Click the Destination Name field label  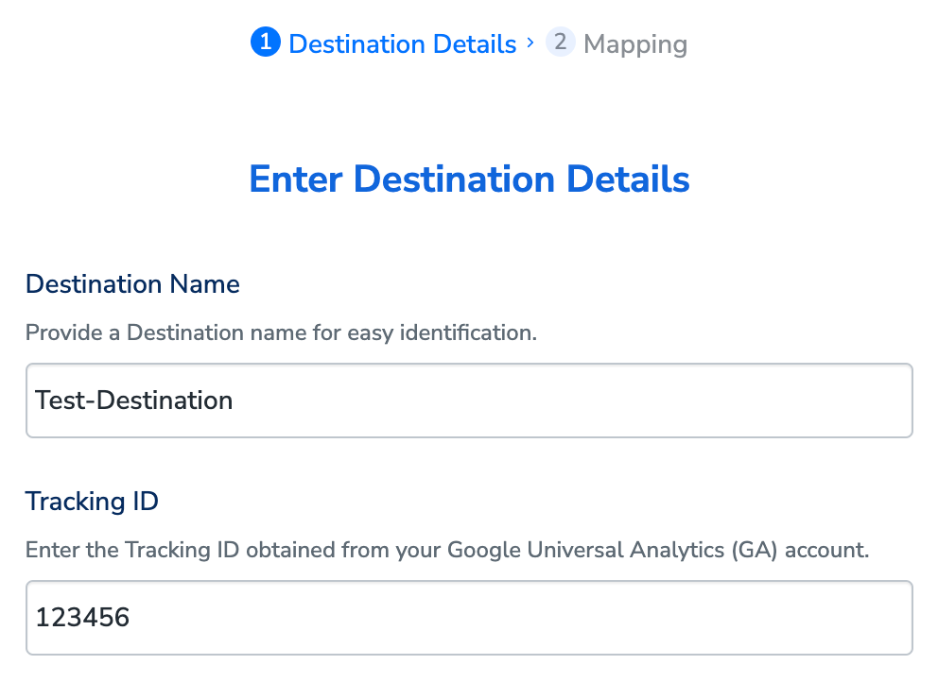click(132, 284)
